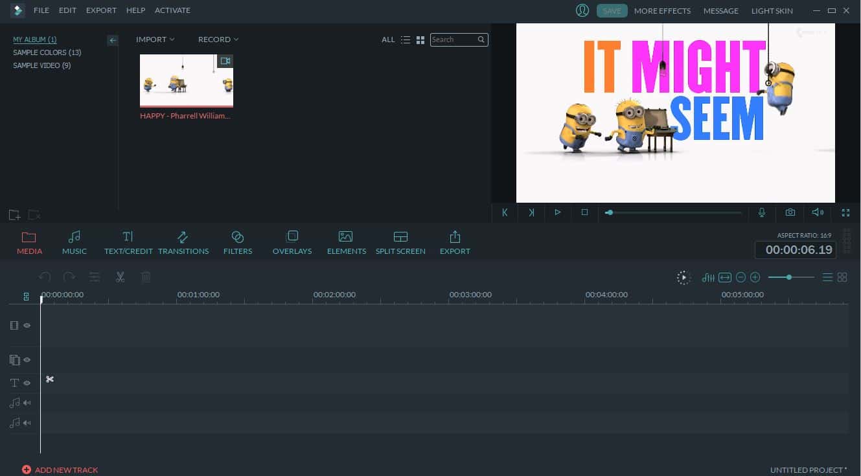
Task: Open the MESSAGE link
Action: [x=721, y=10]
